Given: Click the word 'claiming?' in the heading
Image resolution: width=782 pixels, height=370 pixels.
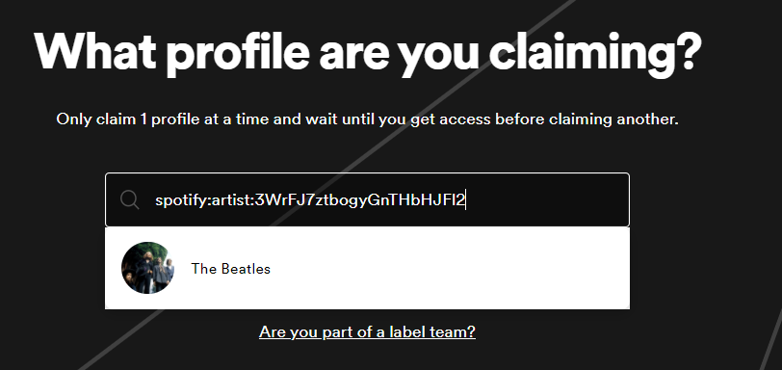Looking at the screenshot, I should tap(595, 52).
